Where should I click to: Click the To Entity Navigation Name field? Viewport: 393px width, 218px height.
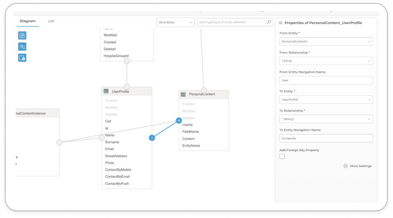[326, 138]
